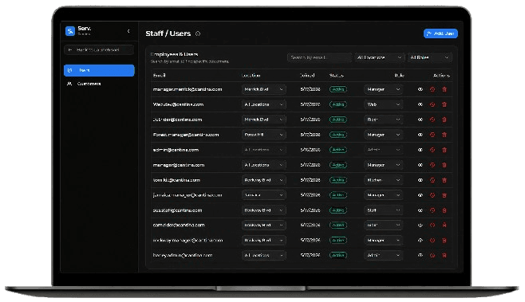Select the forest.manager@cantina.com email cell
The width and height of the screenshot is (525, 302).
pos(186,135)
